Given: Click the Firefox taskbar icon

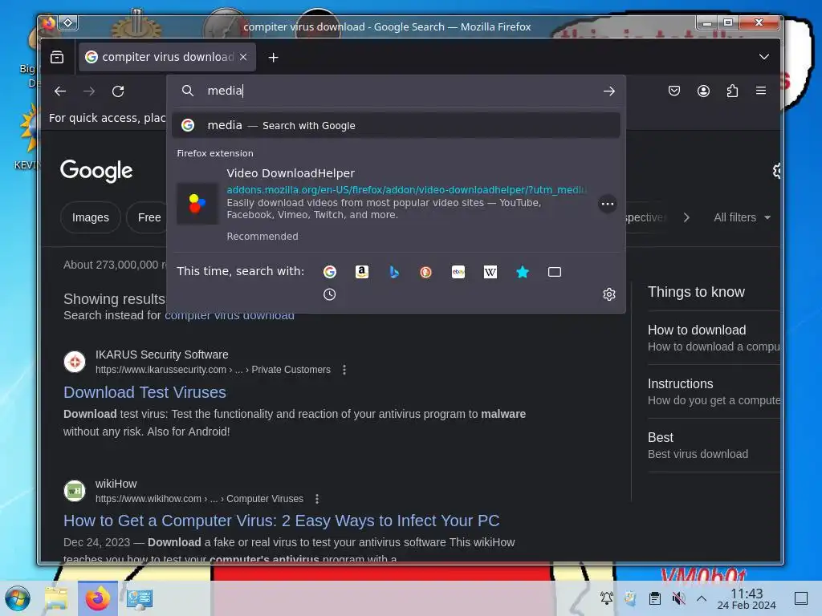Looking at the screenshot, I should pos(98,598).
